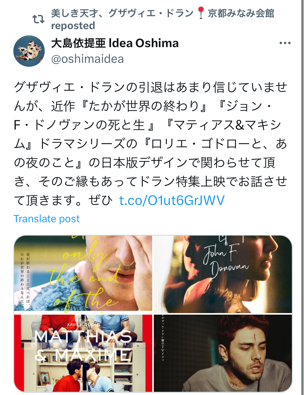Open reposter 美しき天才、グザヴィエ・ドラン profile
Screen dimensions: 306x395
pyautogui.click(x=162, y=13)
